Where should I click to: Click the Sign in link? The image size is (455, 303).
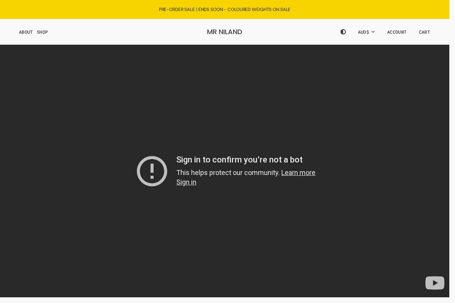tap(186, 182)
